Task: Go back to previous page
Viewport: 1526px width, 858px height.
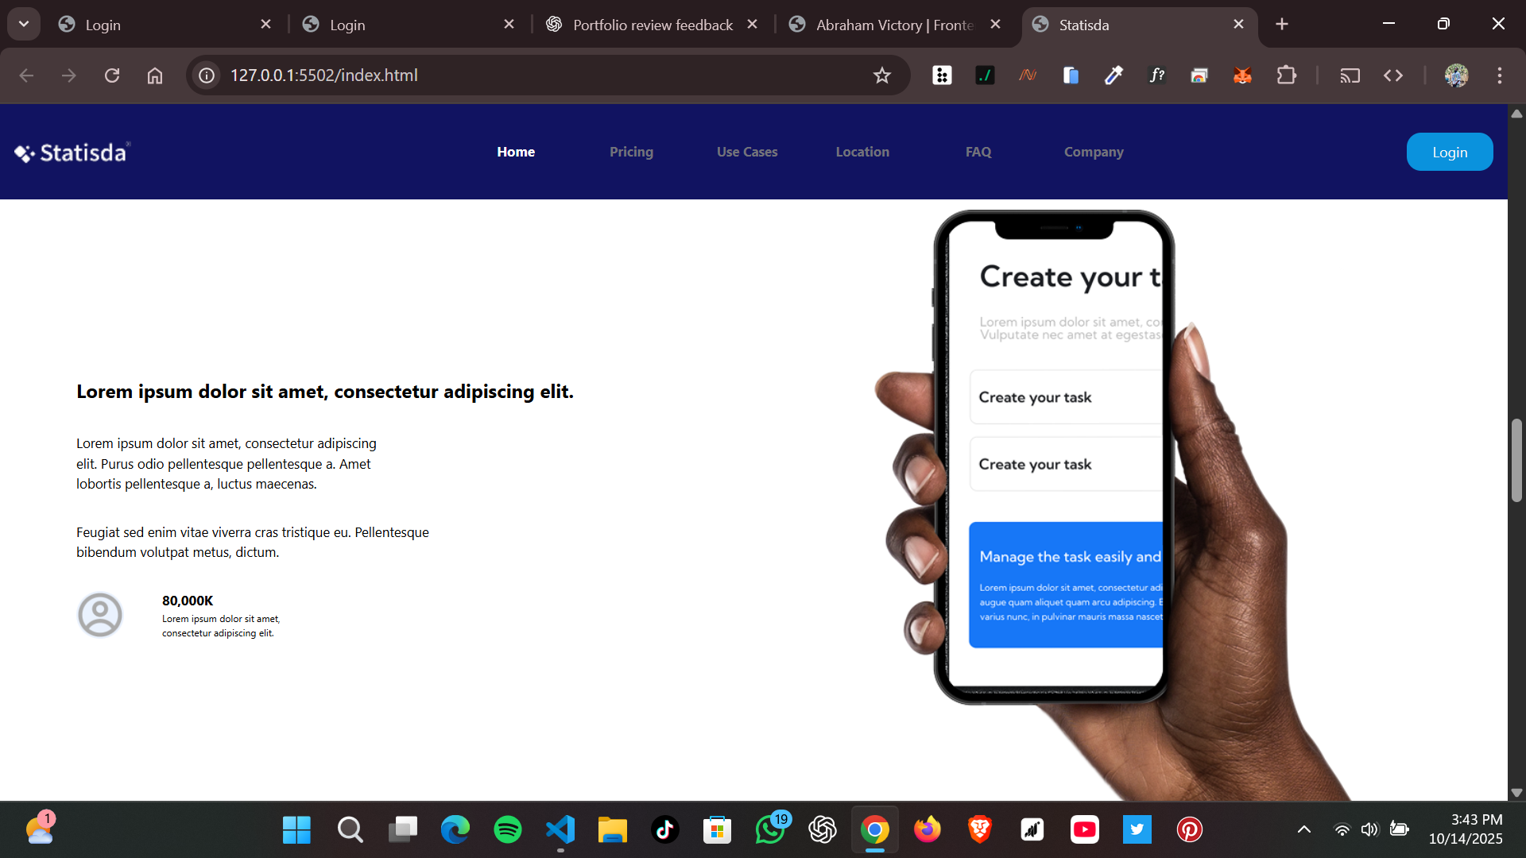Action: [26, 75]
